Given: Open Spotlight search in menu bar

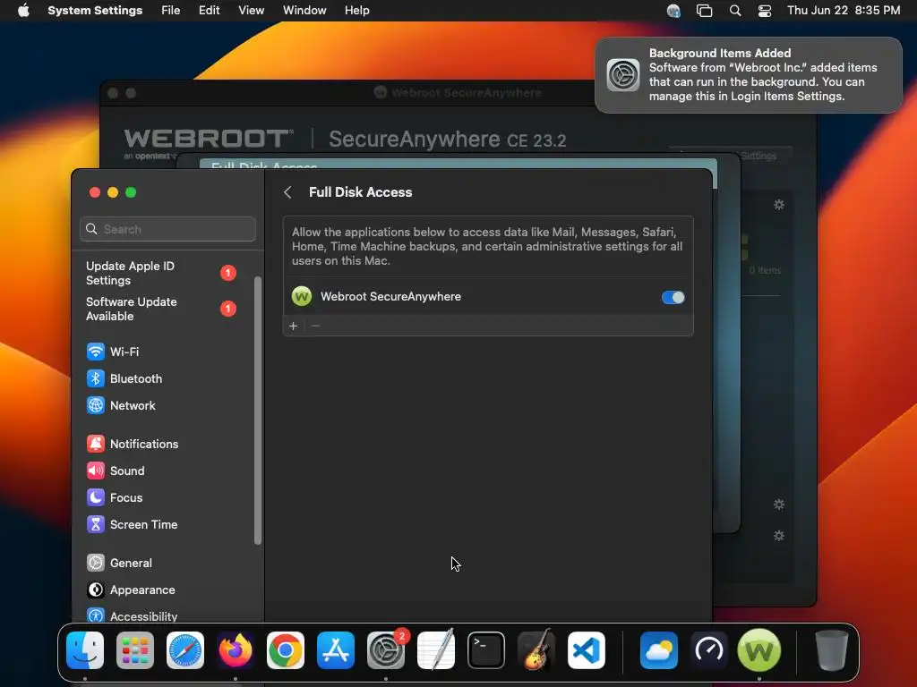Looking at the screenshot, I should tap(735, 11).
